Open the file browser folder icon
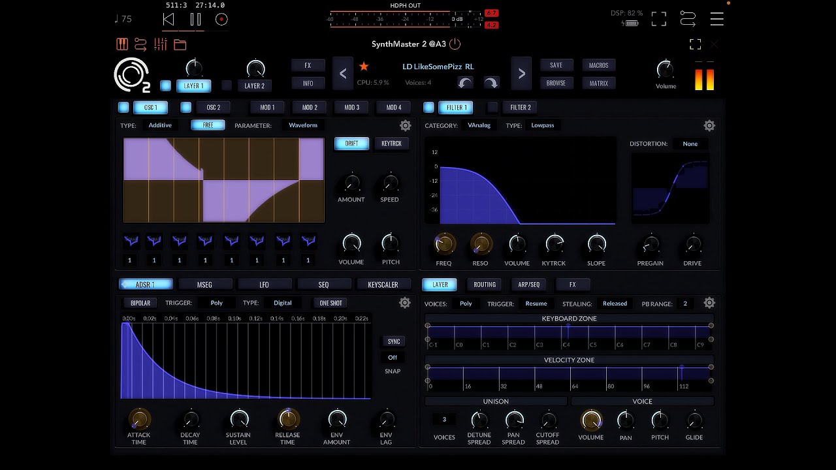Viewport: 836px width, 470px height. click(x=180, y=44)
